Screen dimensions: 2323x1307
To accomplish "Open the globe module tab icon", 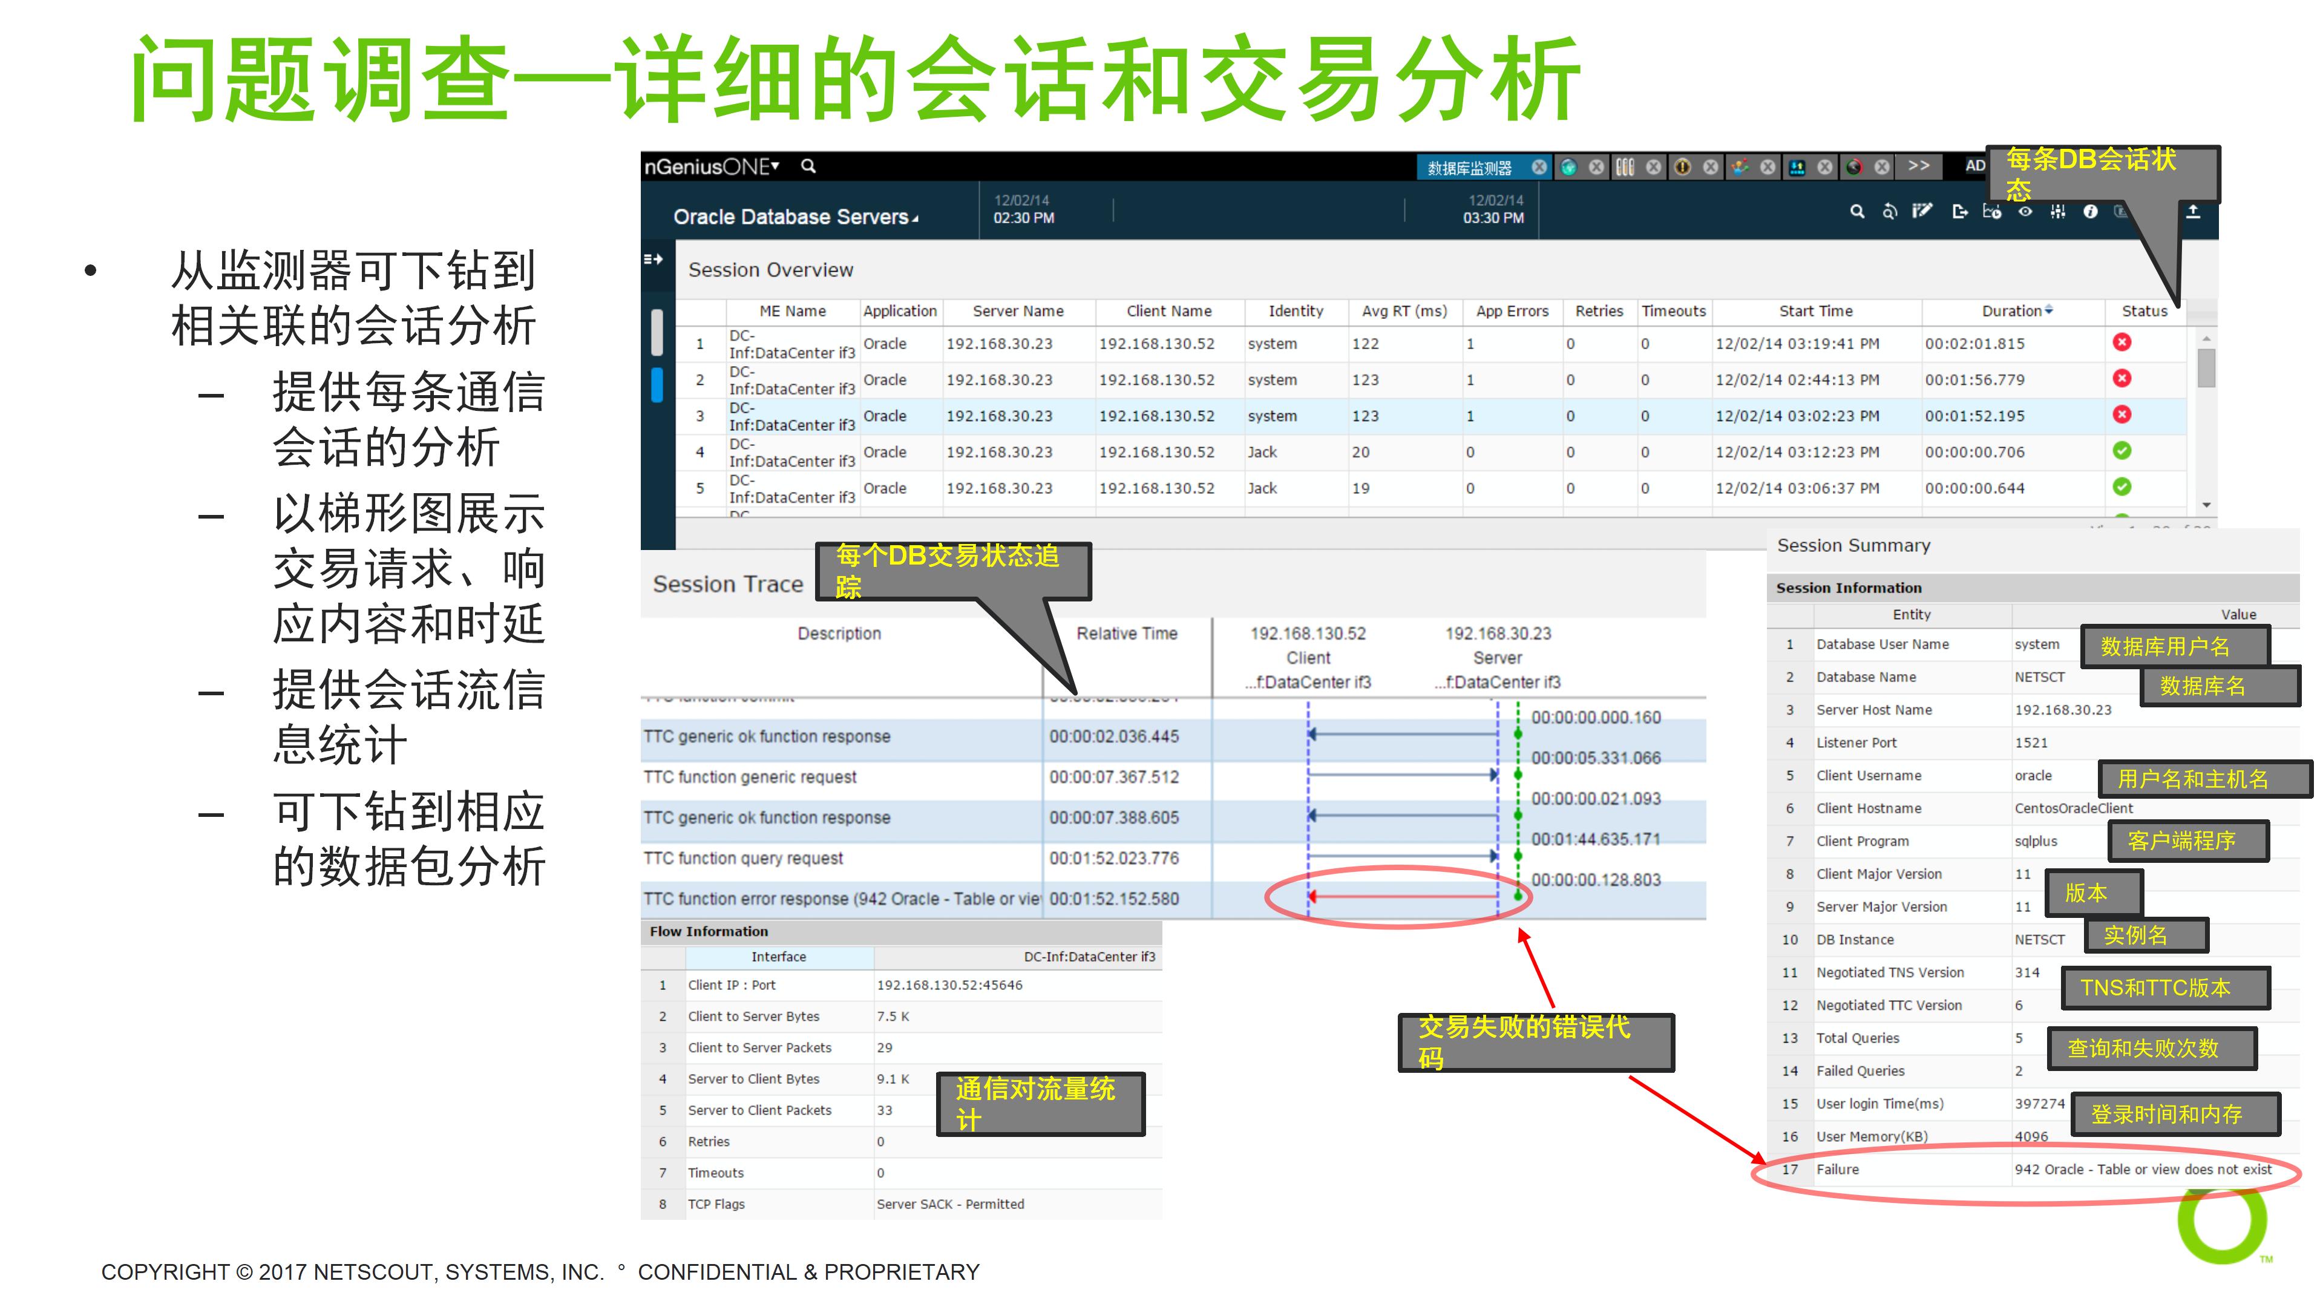I will [x=1568, y=167].
